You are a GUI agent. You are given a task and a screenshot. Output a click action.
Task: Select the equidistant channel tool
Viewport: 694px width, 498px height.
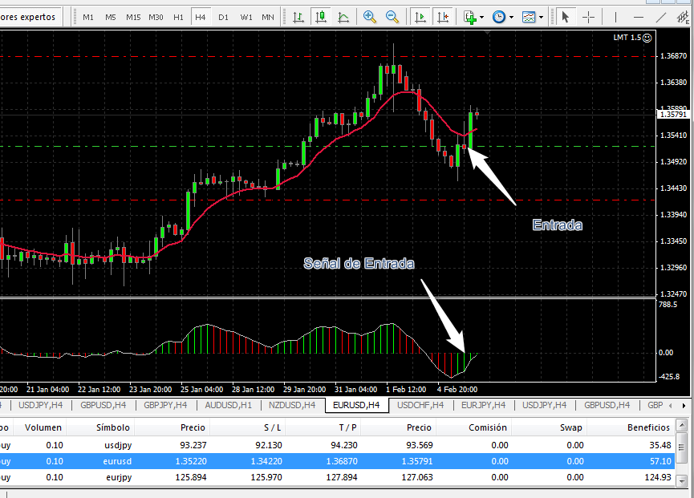(x=684, y=18)
